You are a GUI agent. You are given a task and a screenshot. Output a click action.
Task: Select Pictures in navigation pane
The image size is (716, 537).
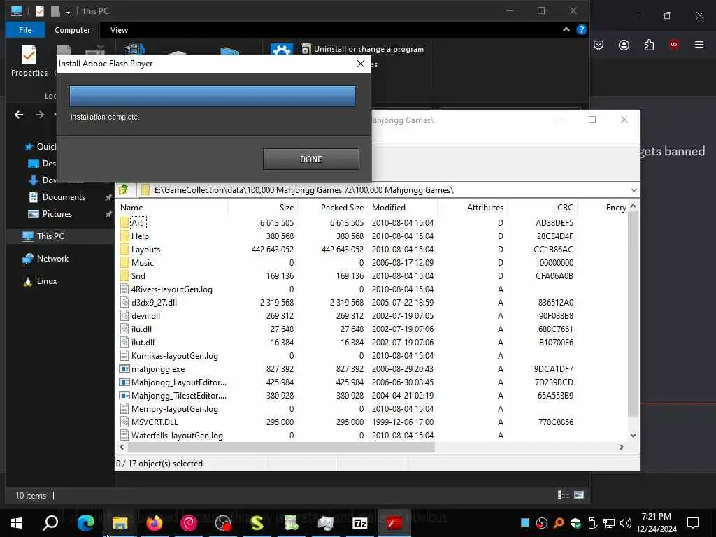click(57, 214)
